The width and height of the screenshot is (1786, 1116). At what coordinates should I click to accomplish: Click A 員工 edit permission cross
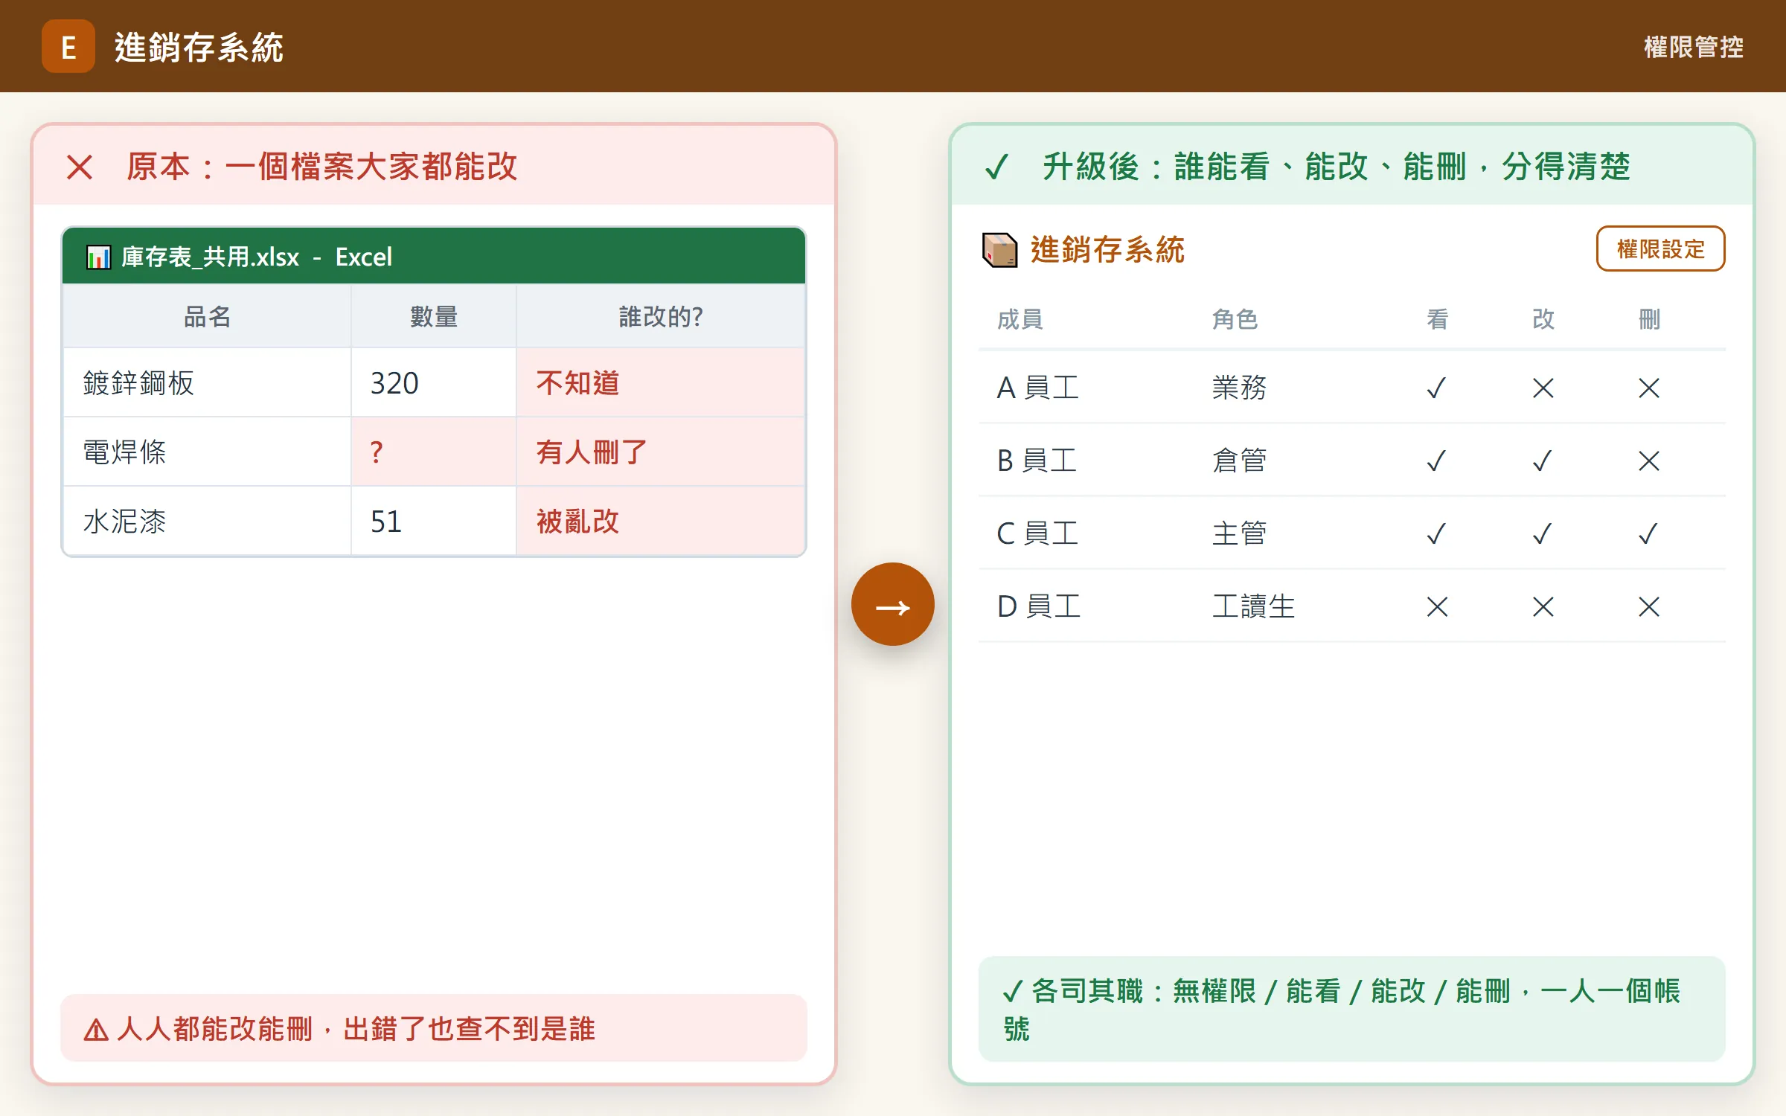pyautogui.click(x=1543, y=388)
